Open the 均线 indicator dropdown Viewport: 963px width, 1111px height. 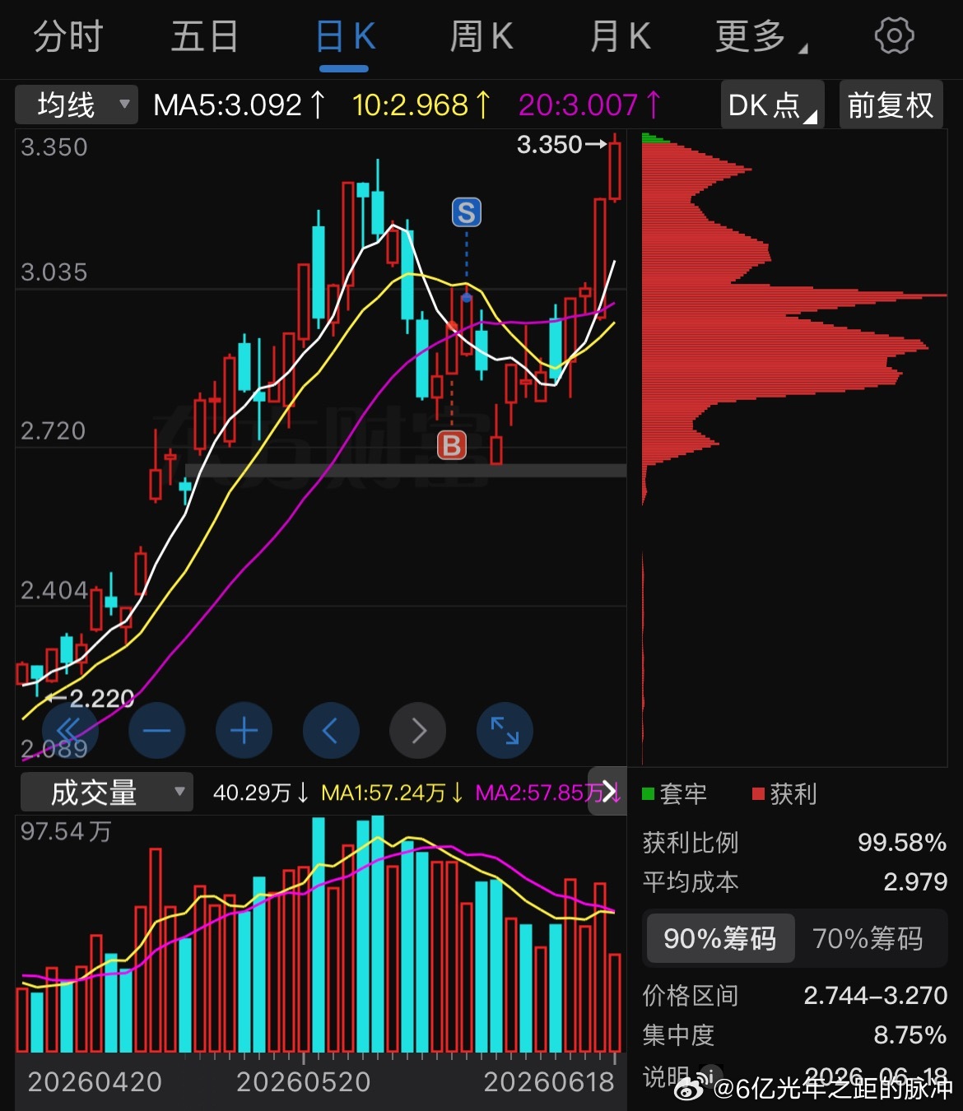click(x=77, y=105)
